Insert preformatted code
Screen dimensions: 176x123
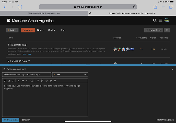[27, 81]
